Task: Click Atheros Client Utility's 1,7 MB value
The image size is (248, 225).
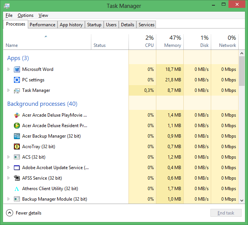Action: [x=174, y=189]
